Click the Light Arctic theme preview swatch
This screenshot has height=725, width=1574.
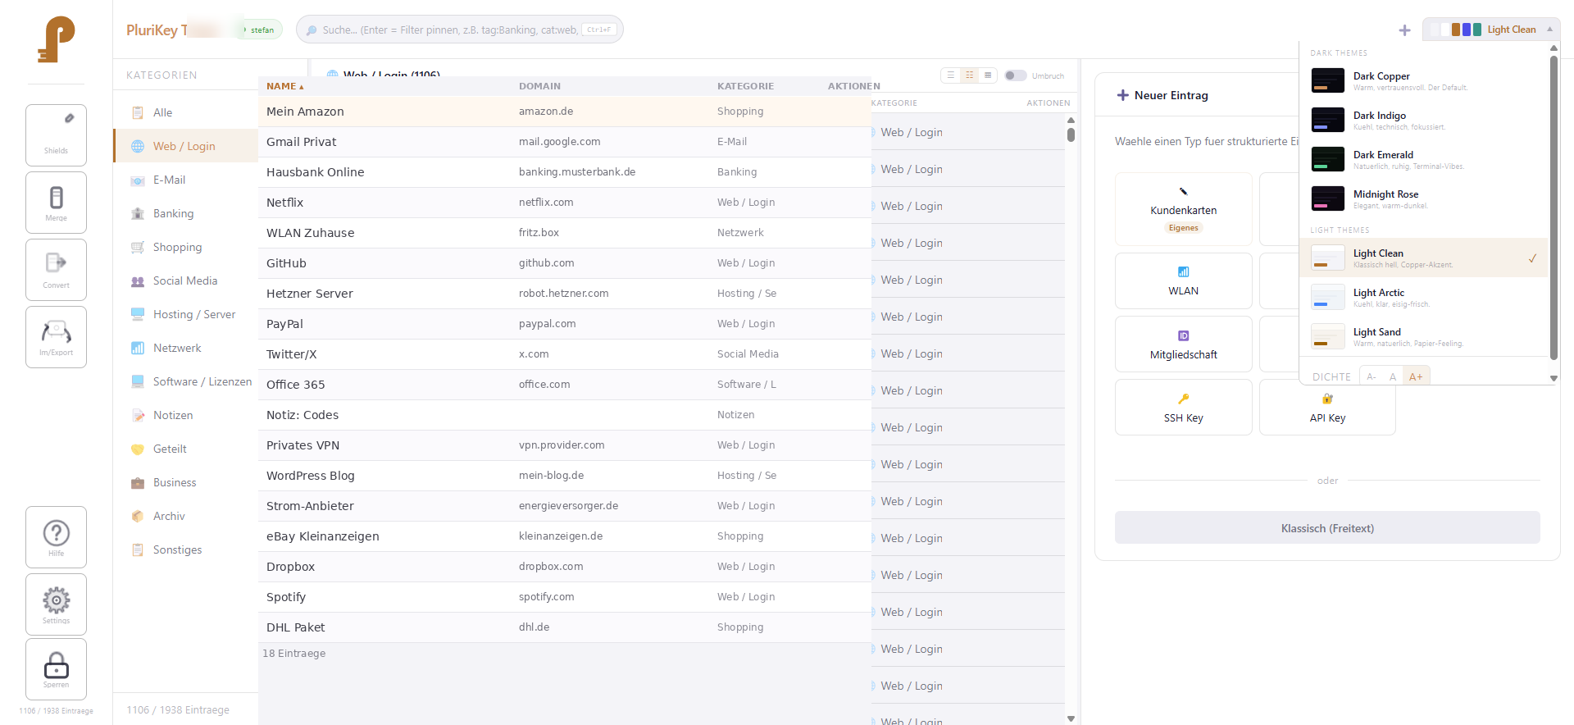(x=1327, y=297)
